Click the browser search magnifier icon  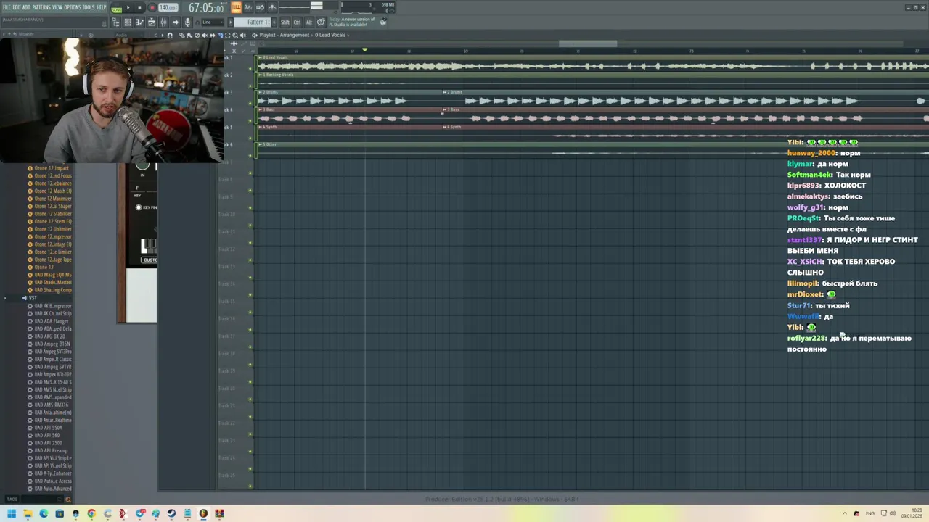point(68,499)
